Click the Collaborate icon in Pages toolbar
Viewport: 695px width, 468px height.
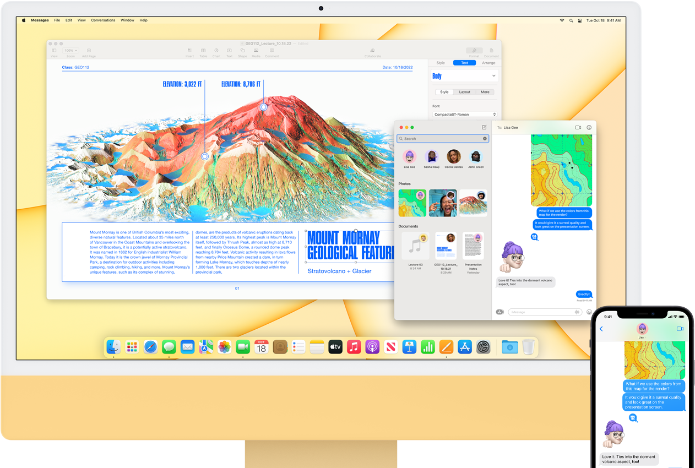pyautogui.click(x=372, y=51)
